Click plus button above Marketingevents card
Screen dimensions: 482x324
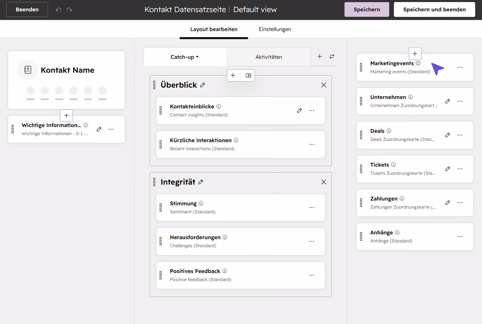coord(415,54)
